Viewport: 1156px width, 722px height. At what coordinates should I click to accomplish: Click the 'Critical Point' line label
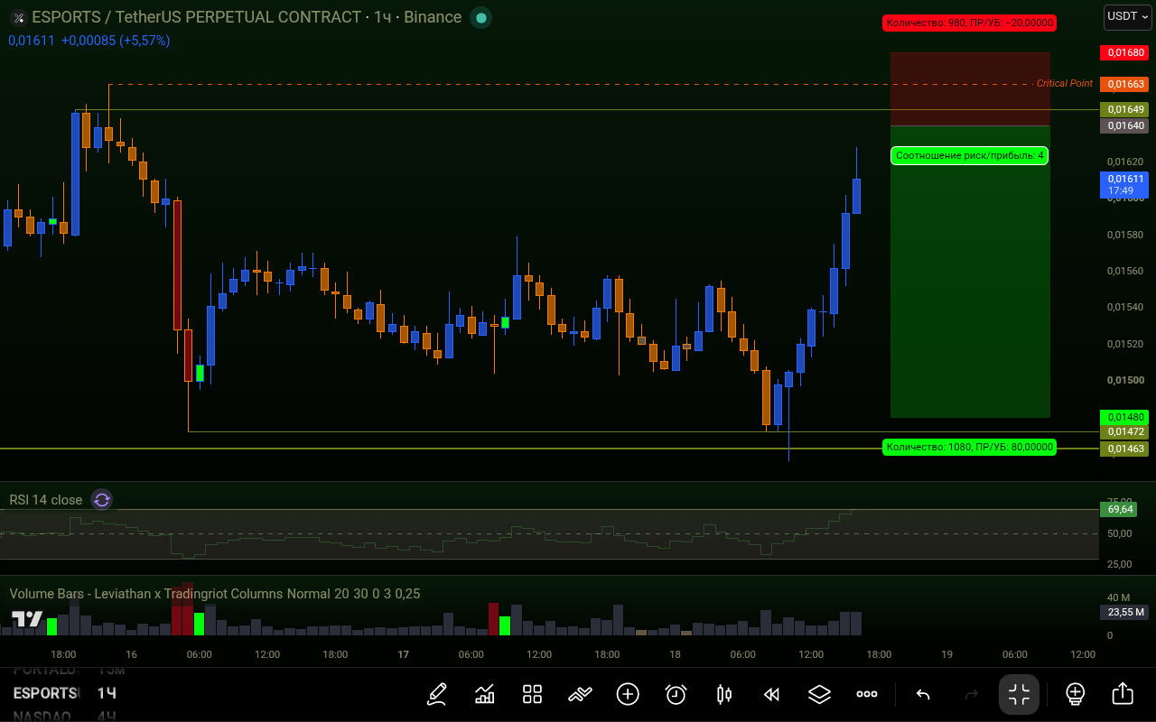(x=1065, y=83)
